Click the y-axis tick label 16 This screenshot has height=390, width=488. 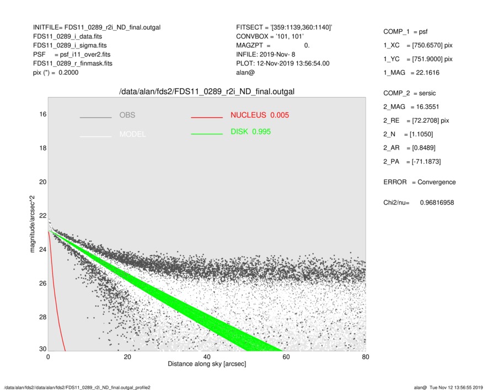click(x=42, y=115)
